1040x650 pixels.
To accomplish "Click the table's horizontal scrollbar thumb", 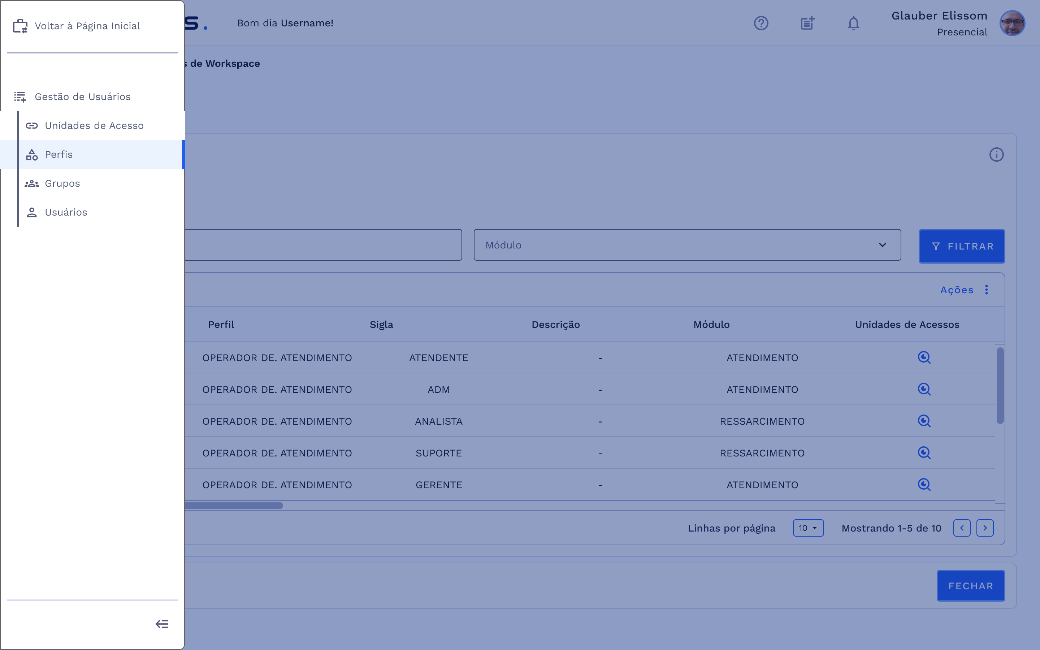I will (x=234, y=506).
